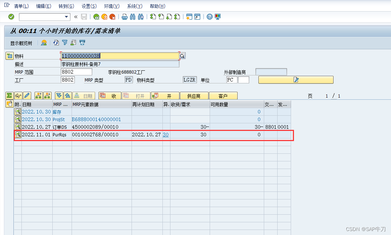Screen dimensions: 391x235
Task: Open the 系统(Y) menu
Action: (135, 6)
